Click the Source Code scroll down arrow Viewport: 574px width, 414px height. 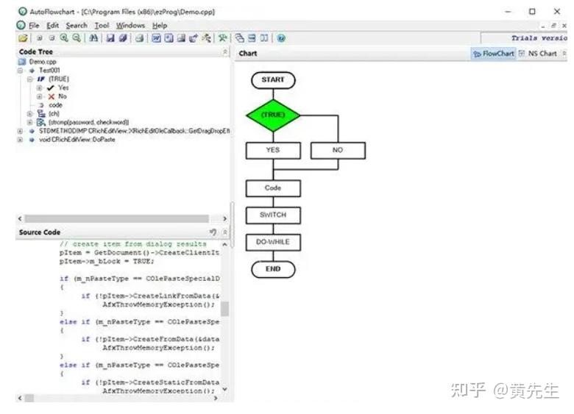pyautogui.click(x=225, y=390)
